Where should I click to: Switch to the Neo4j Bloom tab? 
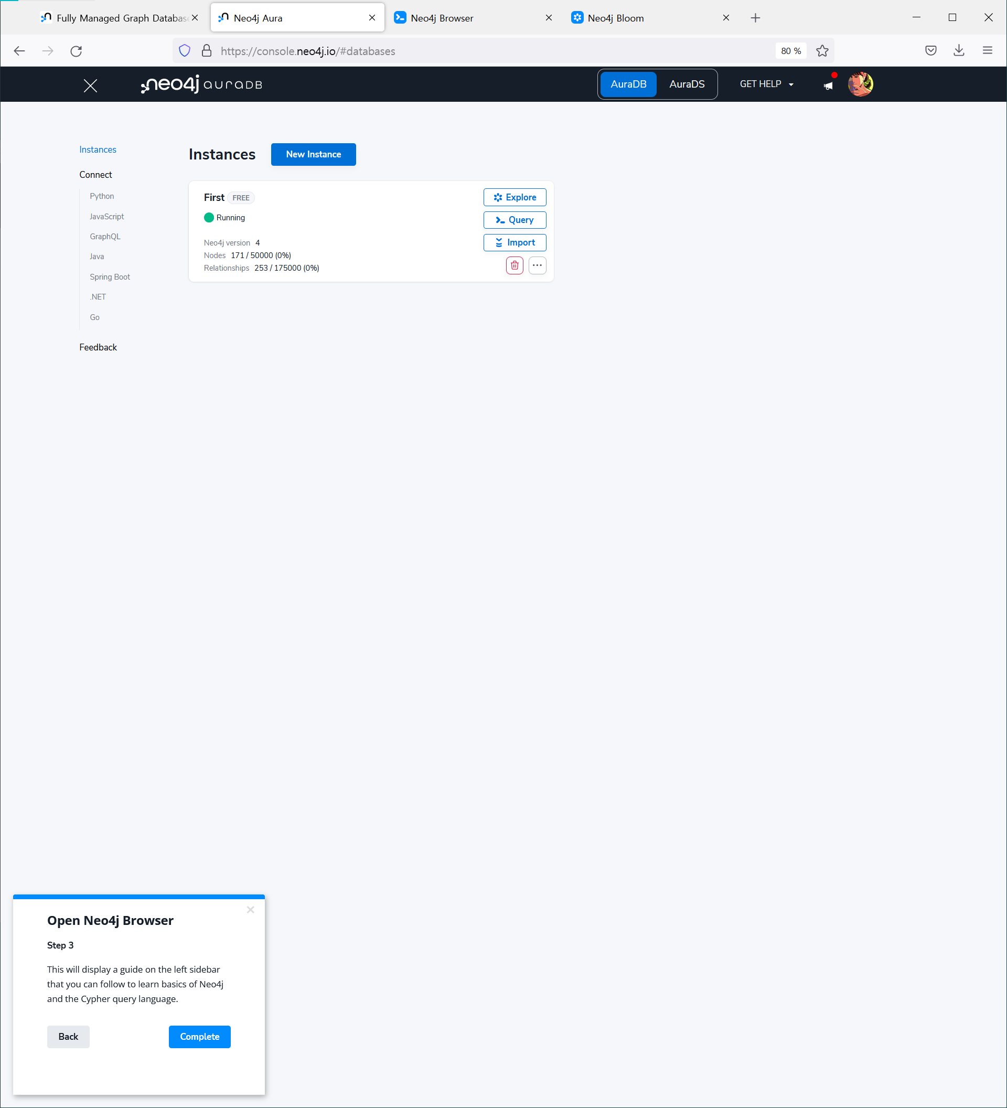coord(615,18)
